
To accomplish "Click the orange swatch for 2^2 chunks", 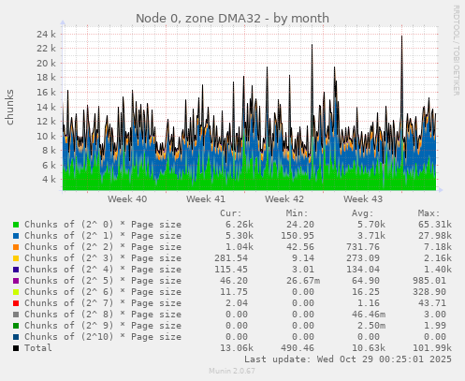I will click(x=16, y=247).
